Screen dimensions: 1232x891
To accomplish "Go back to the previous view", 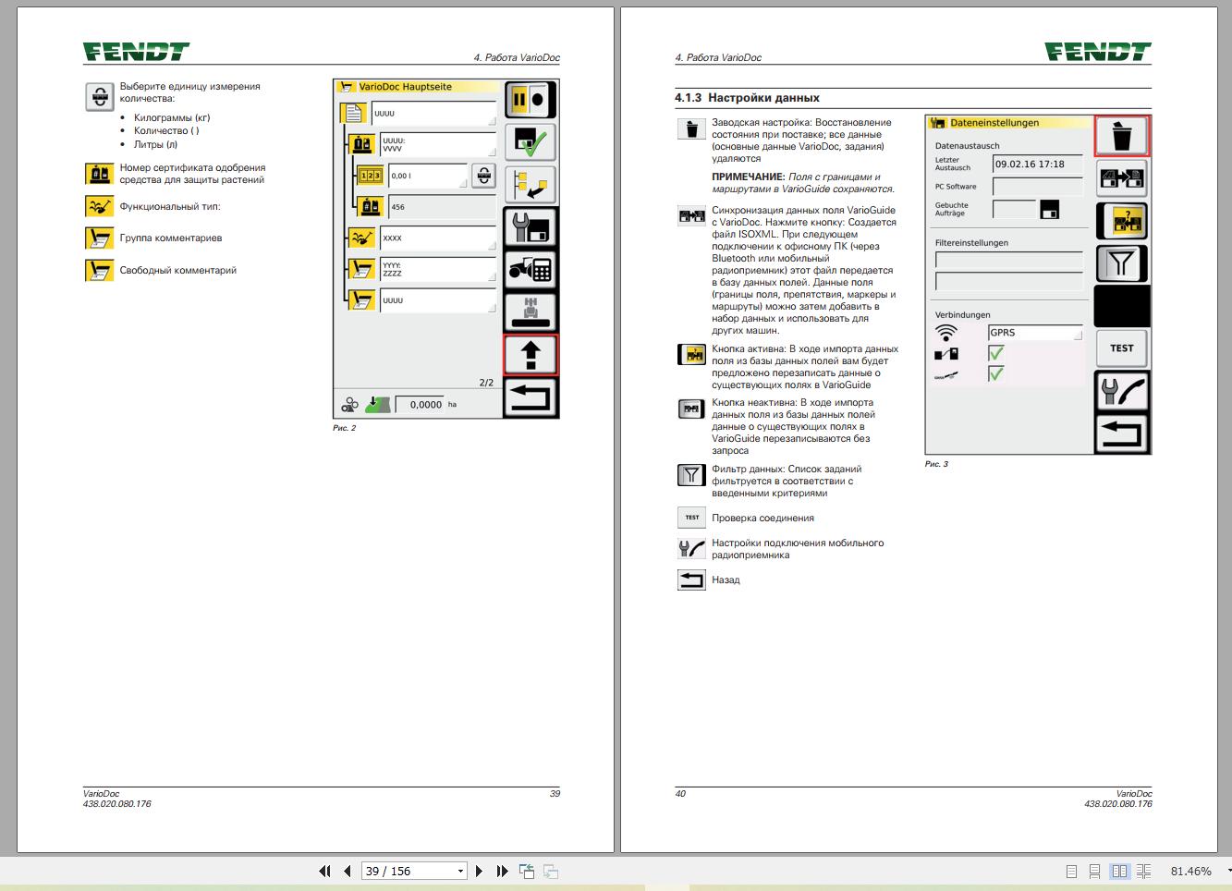I will (x=527, y=871).
